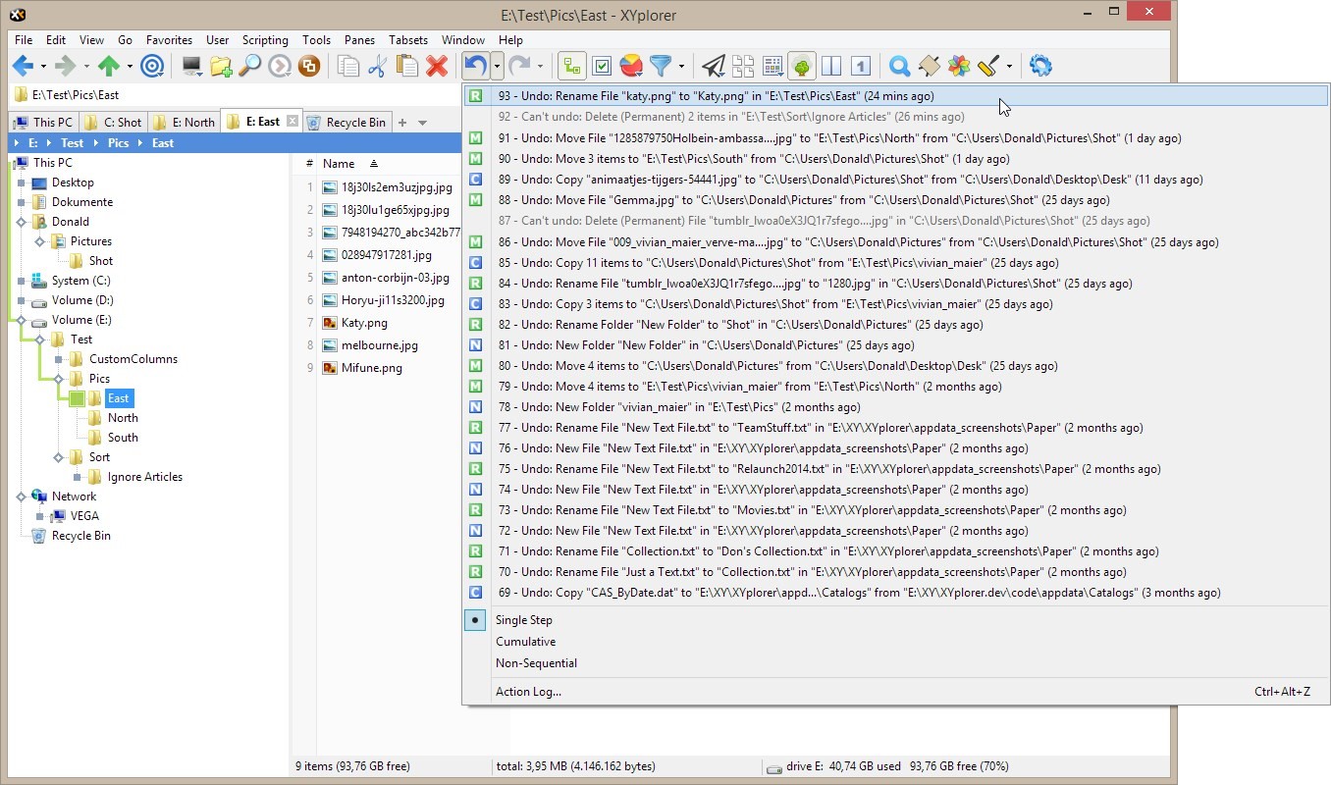Image resolution: width=1331 pixels, height=785 pixels.
Task: Go back with the blue Back arrow
Action: pos(23,66)
